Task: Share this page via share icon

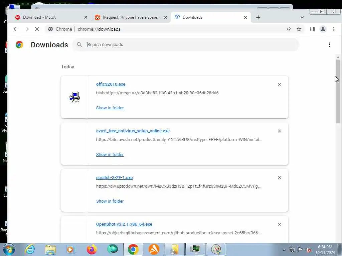Action: coord(288,29)
